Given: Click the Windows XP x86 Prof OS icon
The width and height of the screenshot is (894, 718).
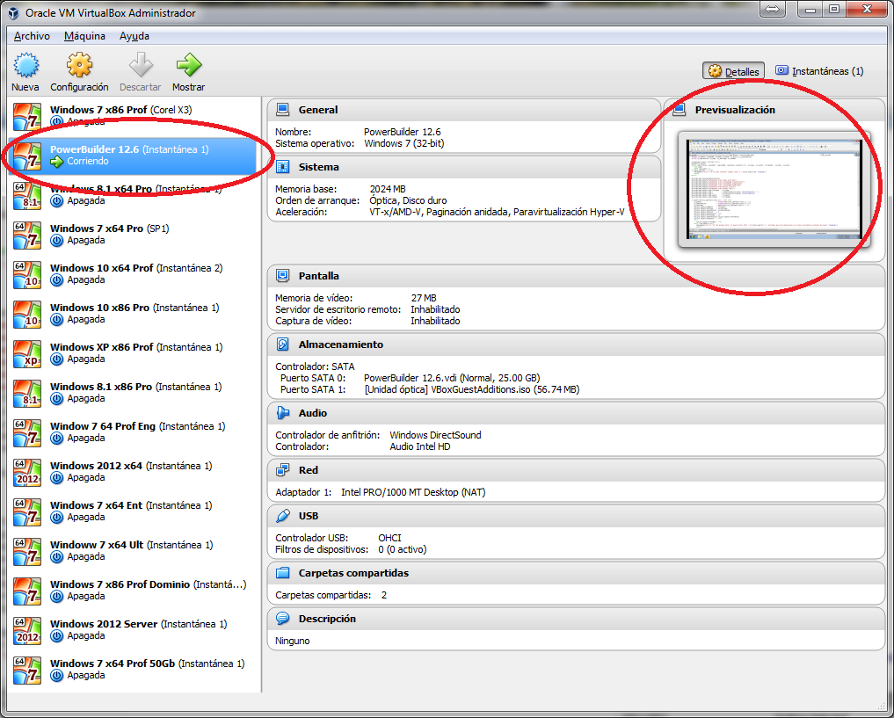Looking at the screenshot, I should [27, 353].
